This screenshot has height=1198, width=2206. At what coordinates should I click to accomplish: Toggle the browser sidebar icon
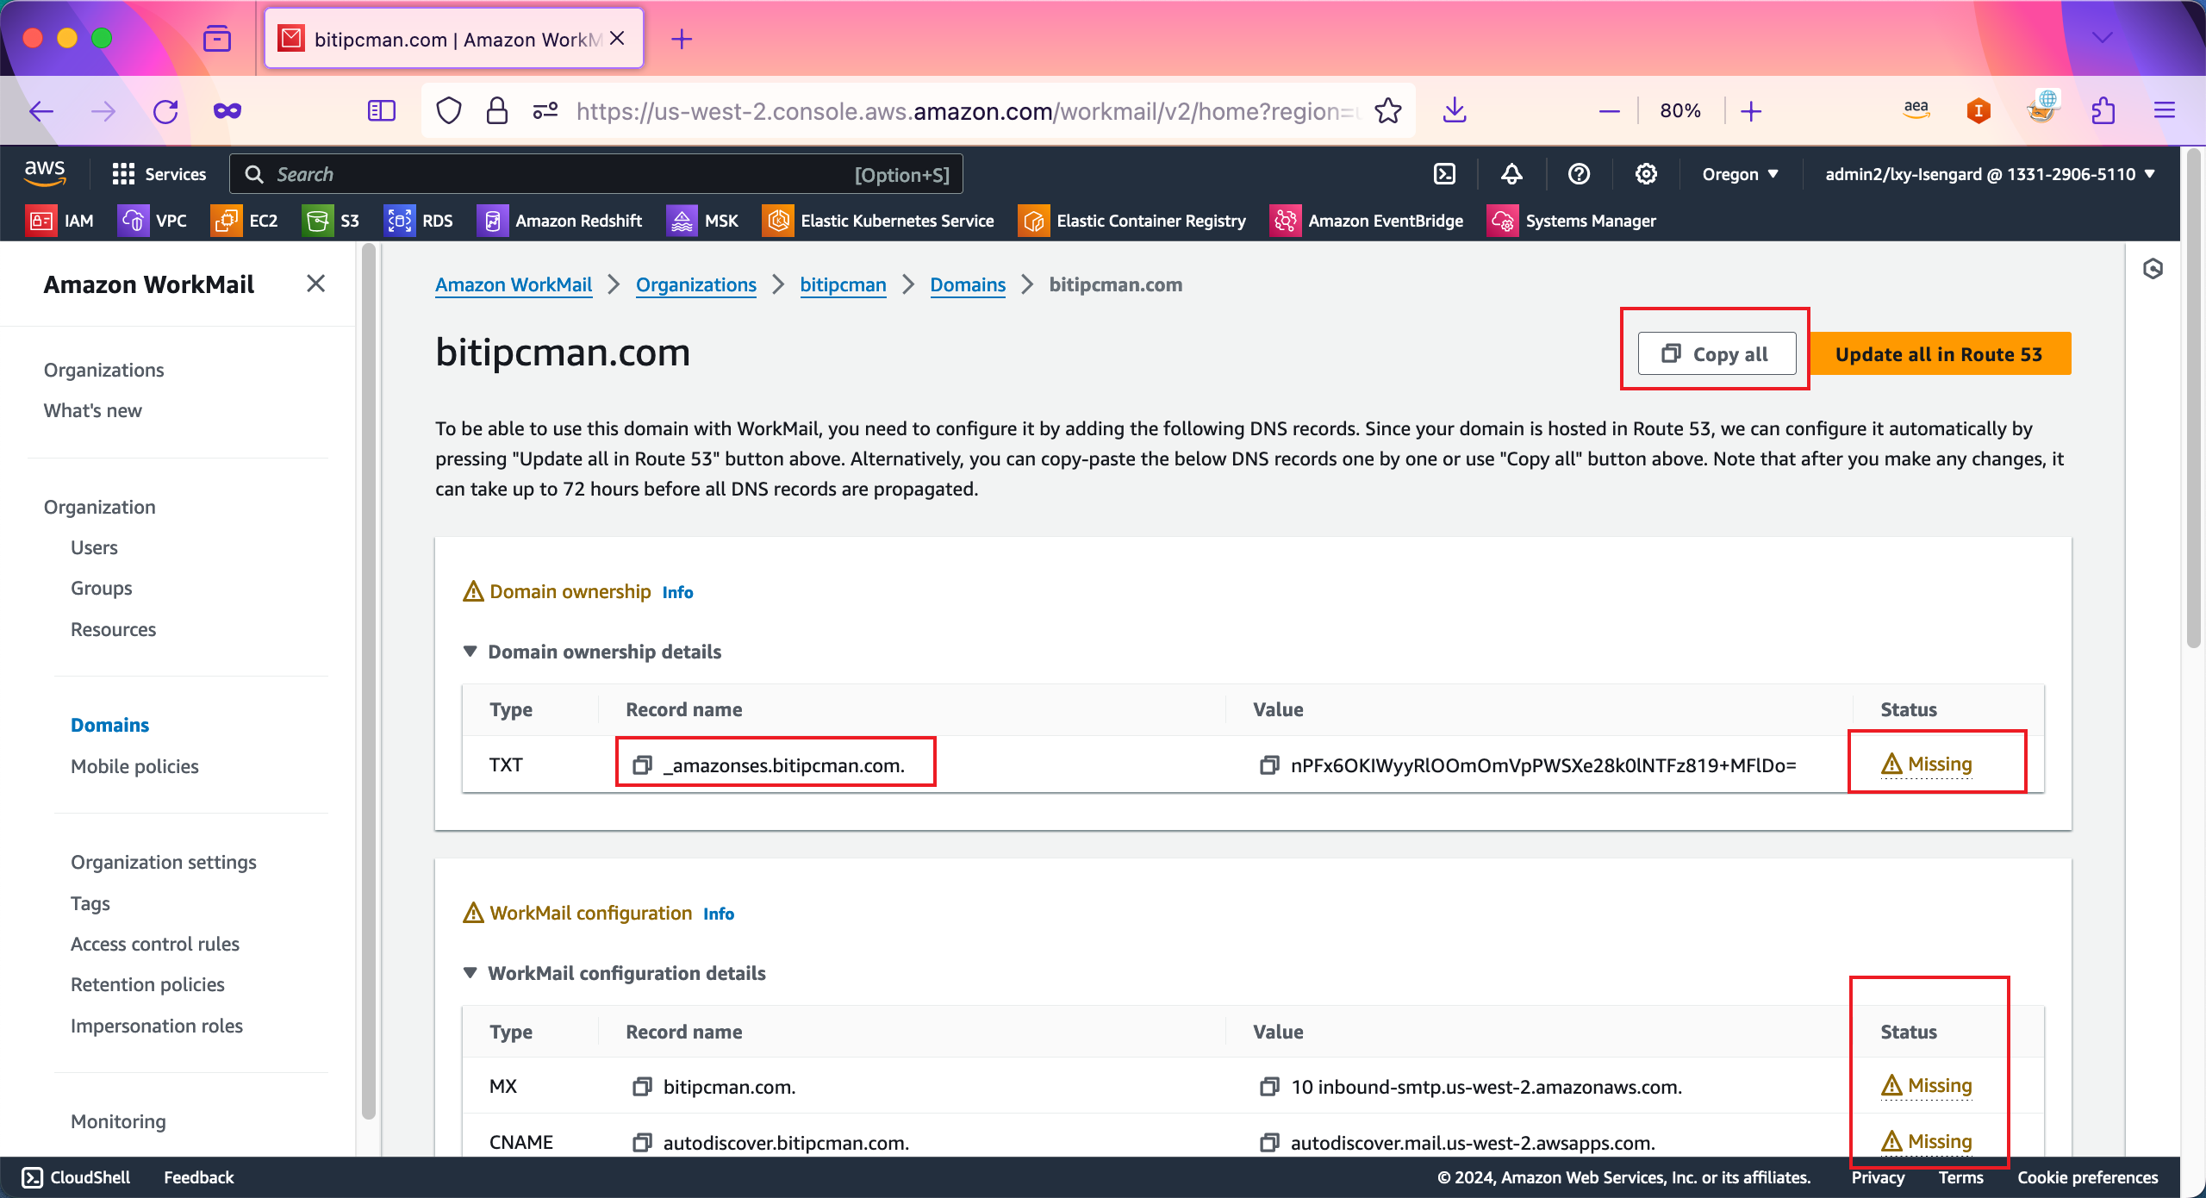point(381,110)
